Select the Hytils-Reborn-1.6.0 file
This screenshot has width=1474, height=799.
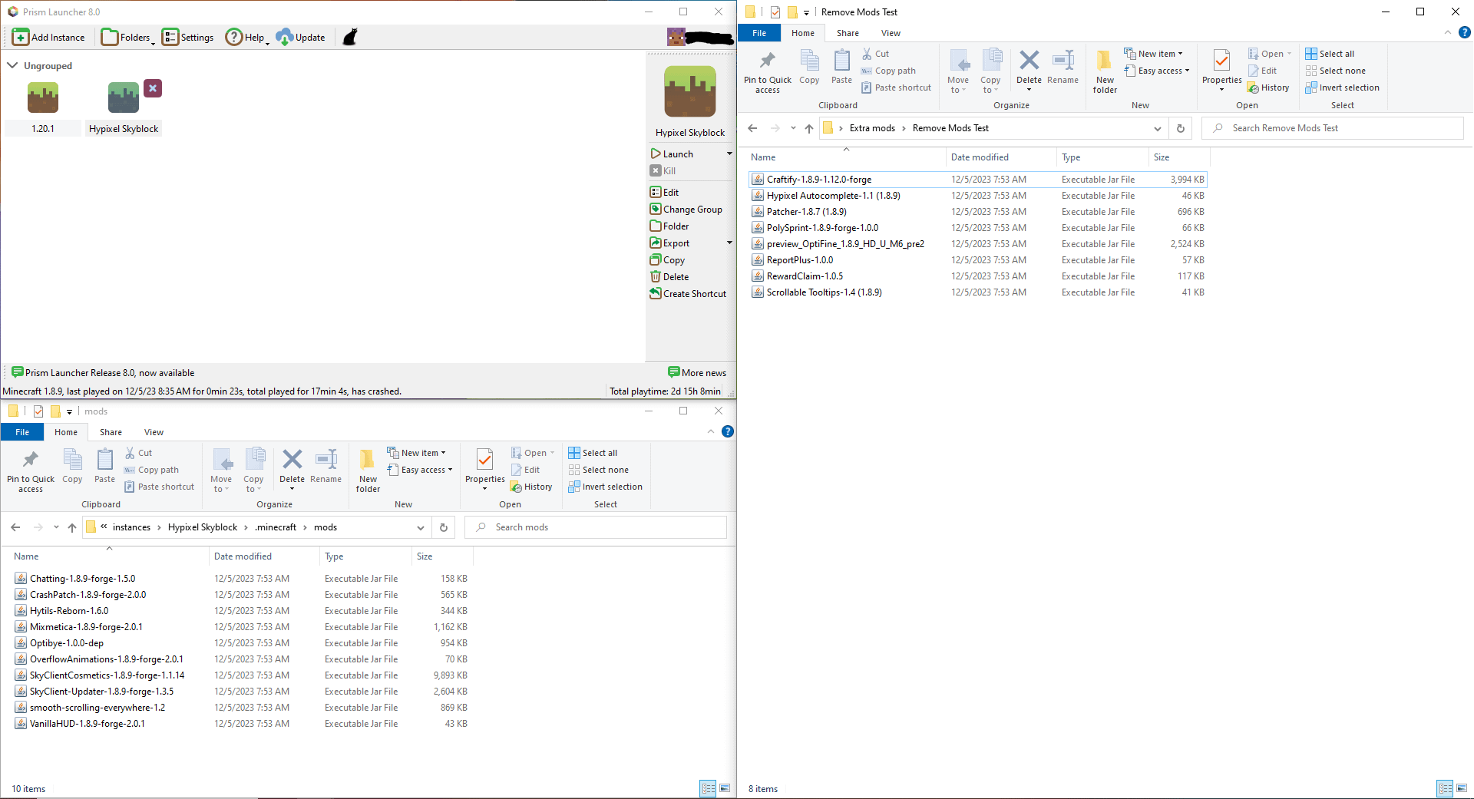pos(240,610)
